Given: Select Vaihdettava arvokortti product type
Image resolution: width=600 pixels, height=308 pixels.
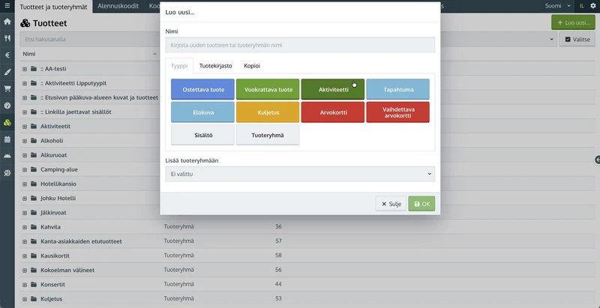Looking at the screenshot, I should [398, 112].
